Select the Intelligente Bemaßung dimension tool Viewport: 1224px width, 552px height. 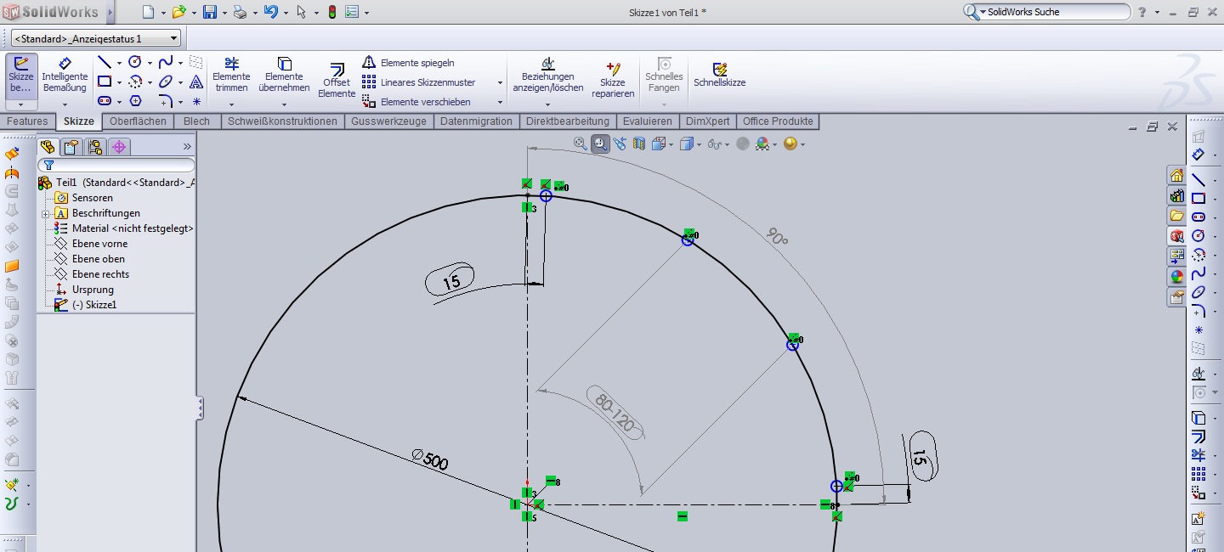[x=65, y=76]
